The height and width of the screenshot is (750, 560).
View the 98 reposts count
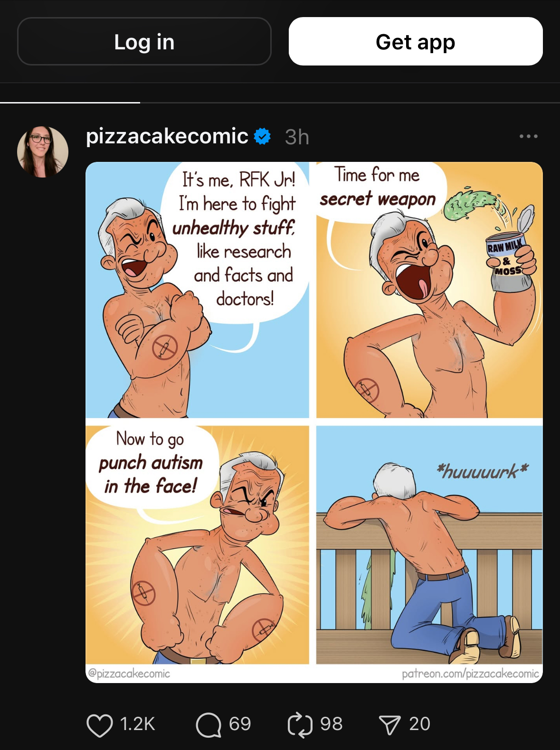[x=331, y=724]
